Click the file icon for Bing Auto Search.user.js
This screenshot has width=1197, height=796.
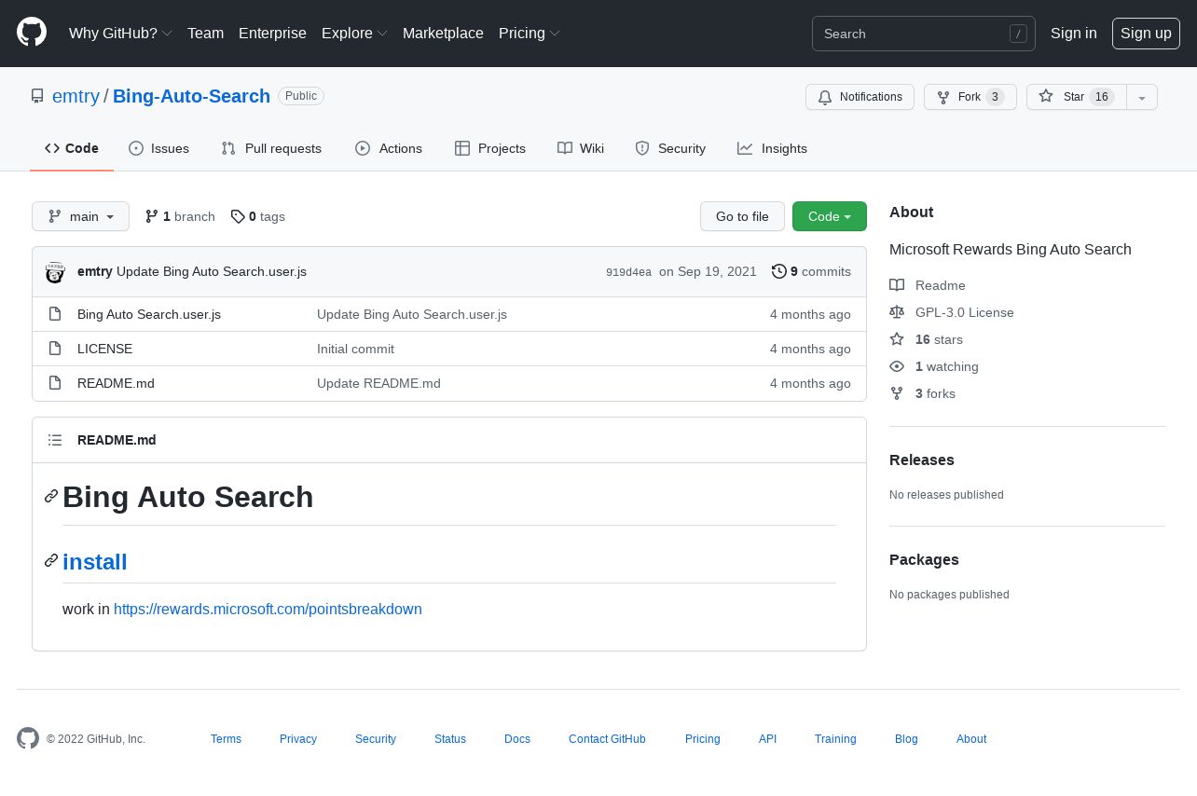click(55, 314)
